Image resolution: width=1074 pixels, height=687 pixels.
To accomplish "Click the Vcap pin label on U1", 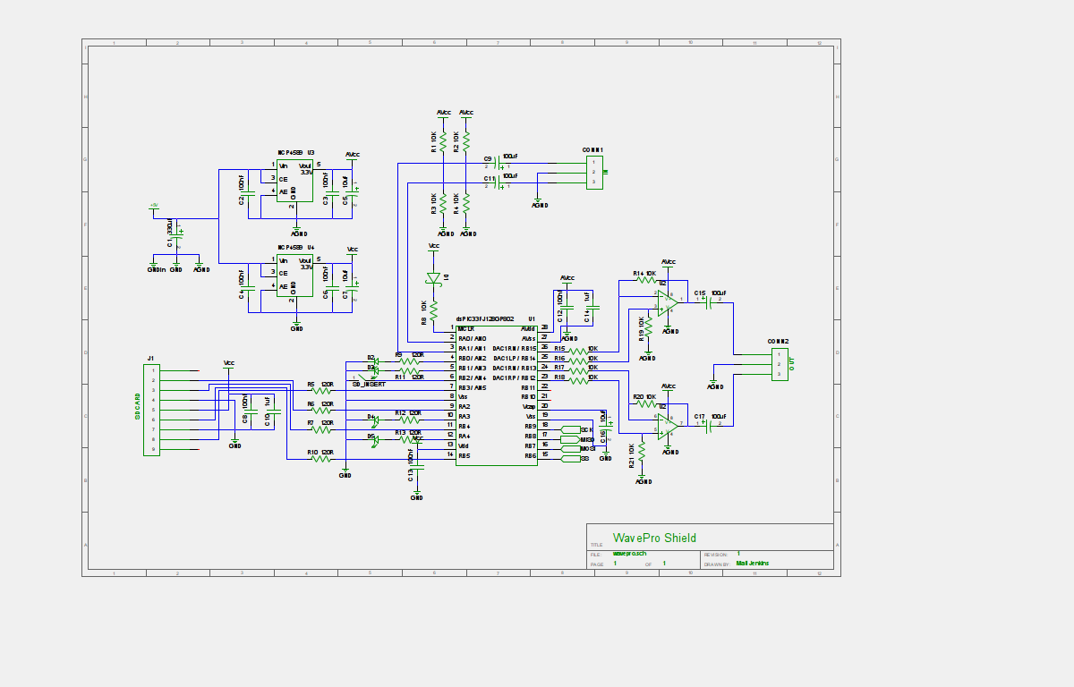I will point(529,407).
